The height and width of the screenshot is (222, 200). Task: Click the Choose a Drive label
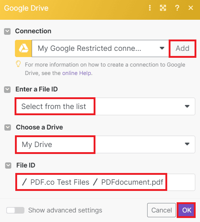pos(39,127)
